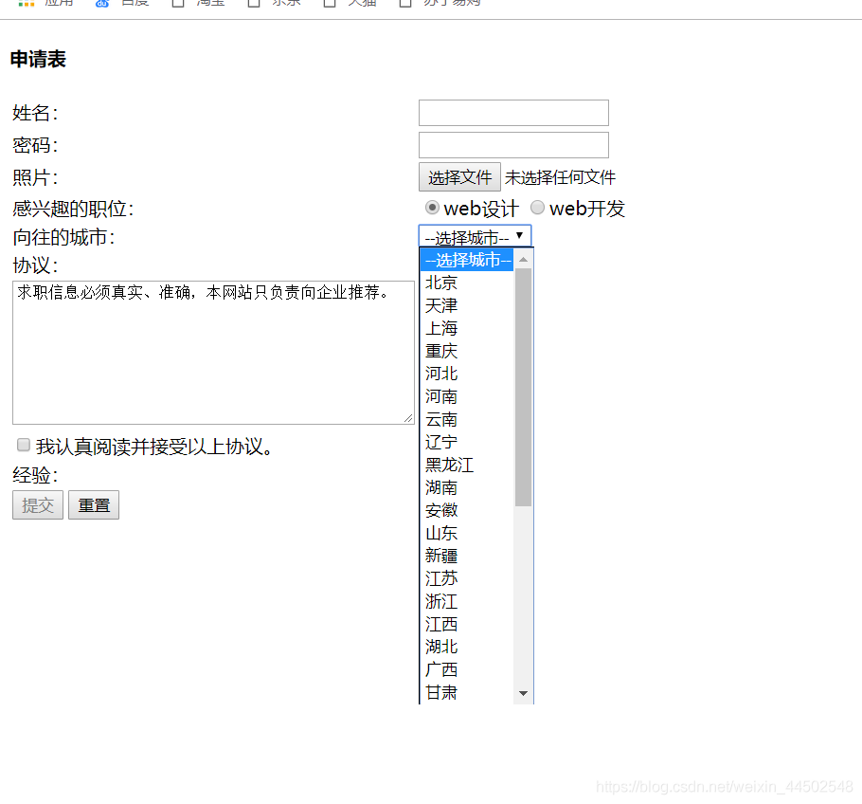Screen dimensions: 862x804
Task: Choose 山东 from city list
Action: [x=467, y=533]
